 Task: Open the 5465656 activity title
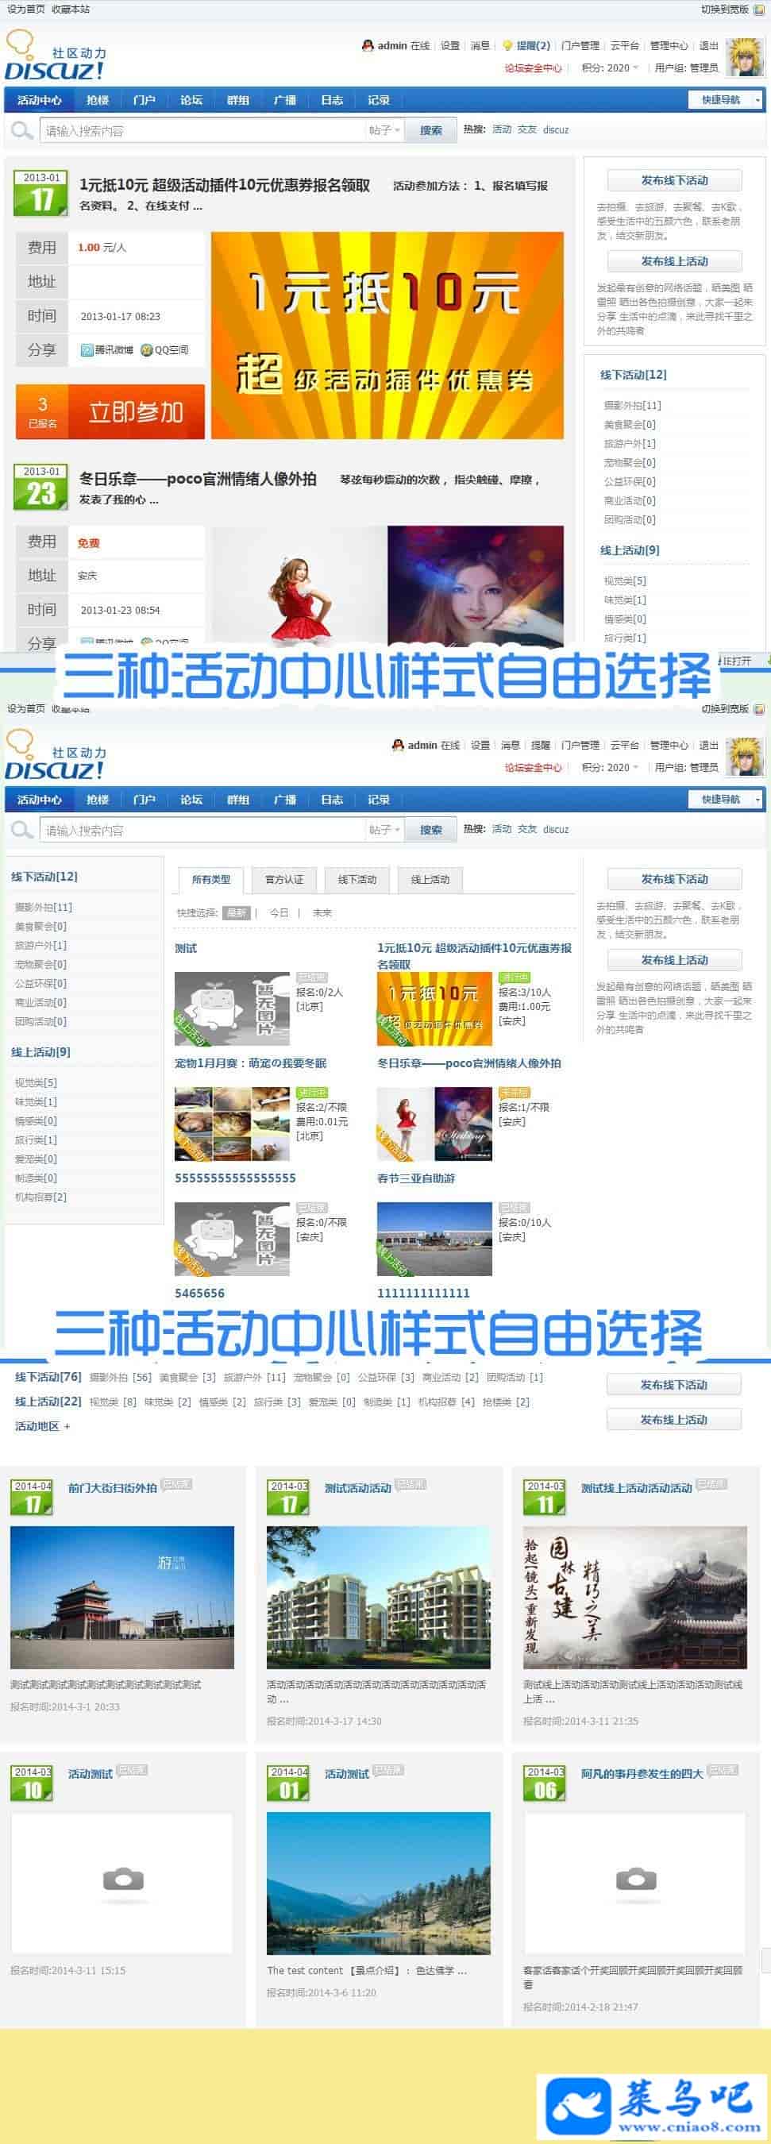pyautogui.click(x=199, y=1293)
